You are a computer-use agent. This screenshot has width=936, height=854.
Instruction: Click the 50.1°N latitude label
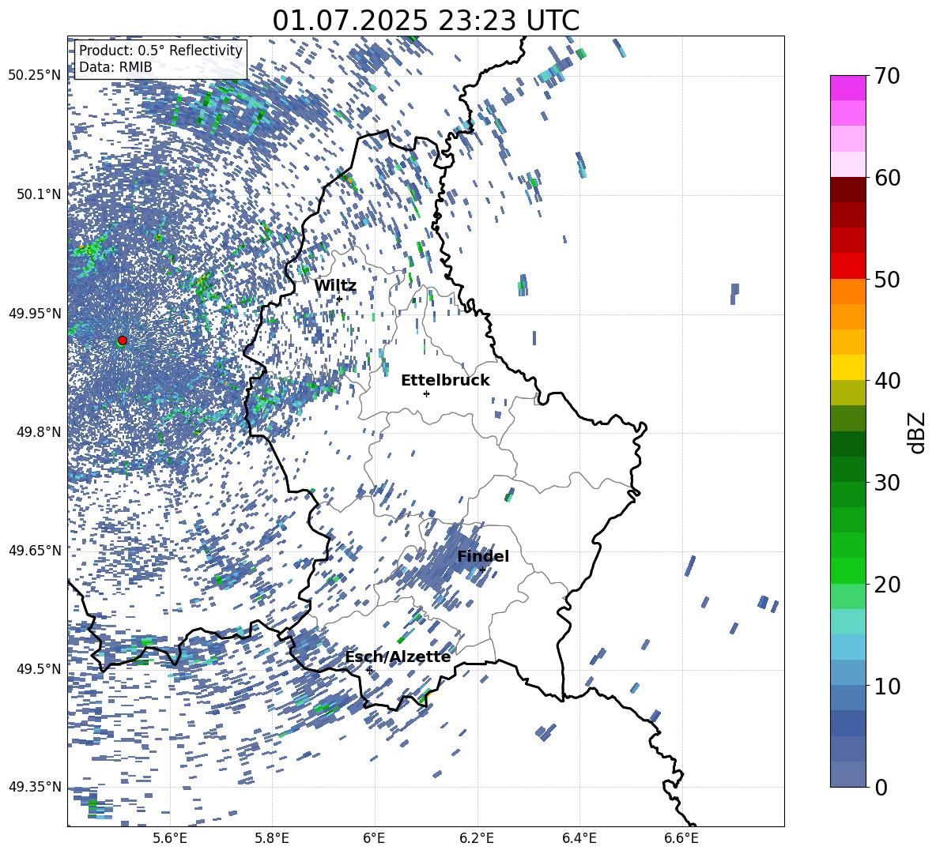pyautogui.click(x=38, y=194)
